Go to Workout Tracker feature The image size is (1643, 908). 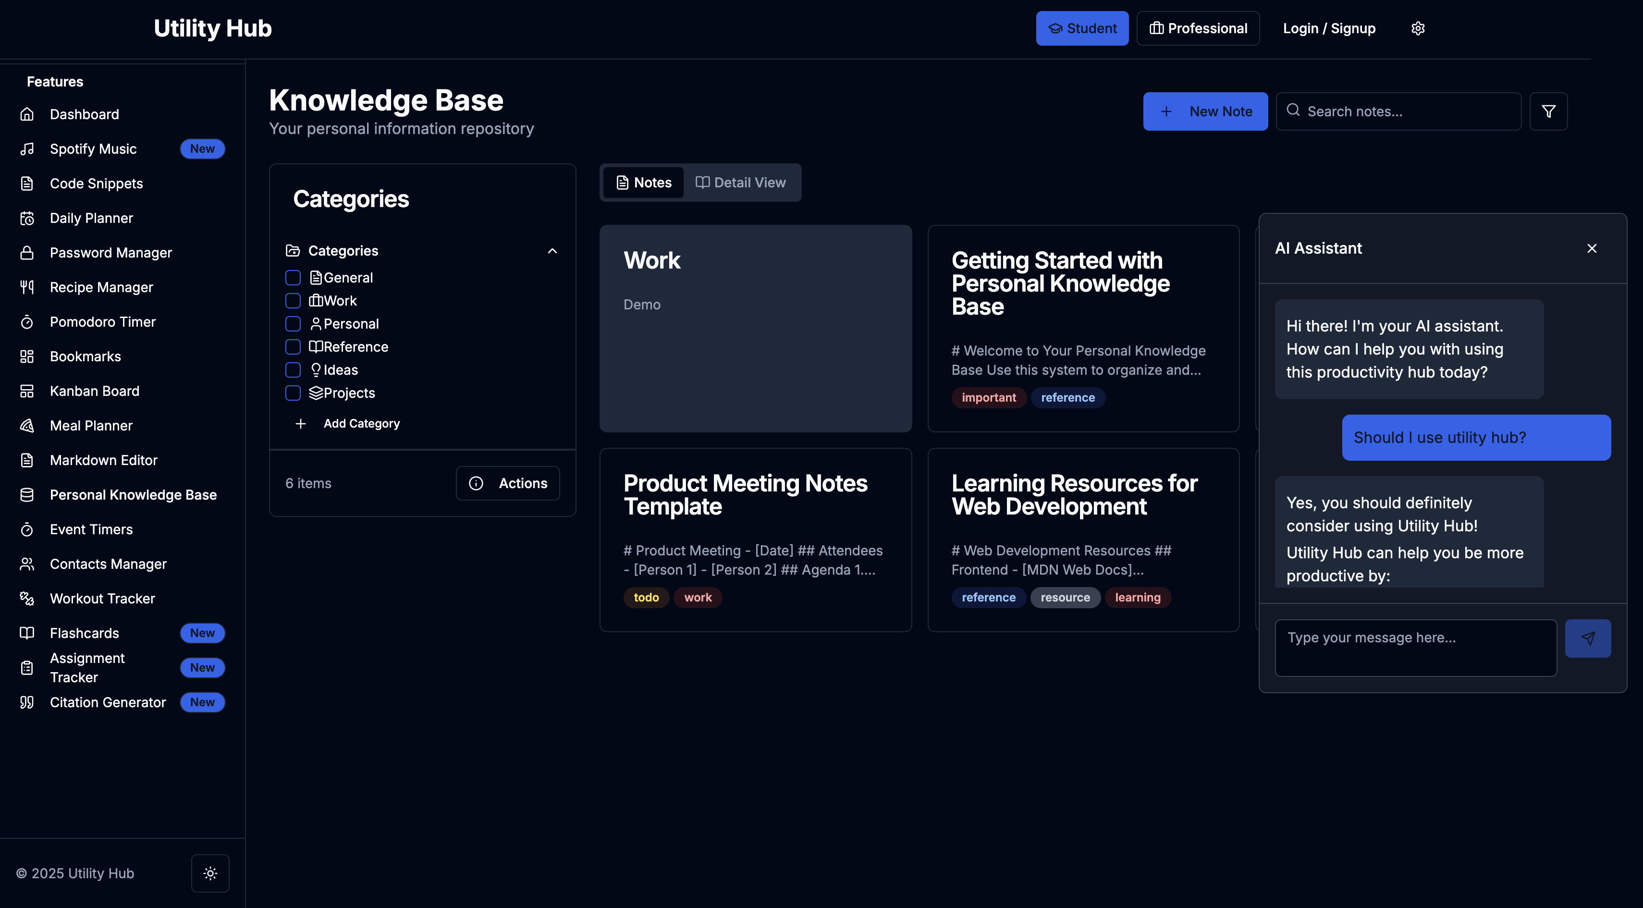pos(102,598)
